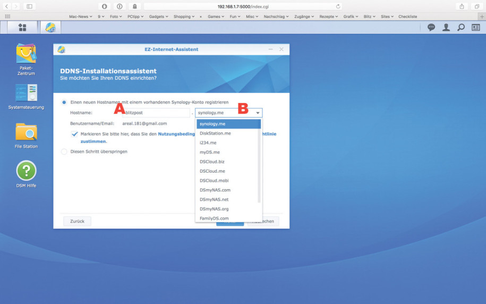Viewport: 486px width, 304px height.
Task: Open DSM Hilfe icon
Action: [26, 174]
